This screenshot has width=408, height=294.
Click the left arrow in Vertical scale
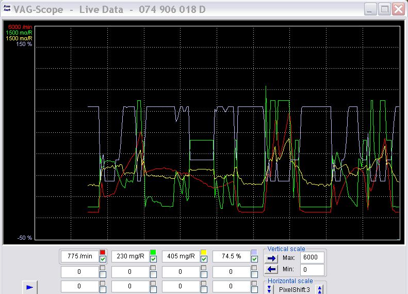(x=271, y=269)
